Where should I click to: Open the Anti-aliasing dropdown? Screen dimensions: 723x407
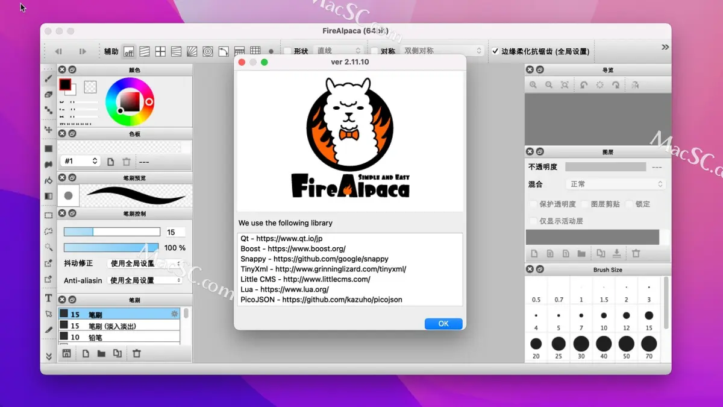tap(145, 280)
